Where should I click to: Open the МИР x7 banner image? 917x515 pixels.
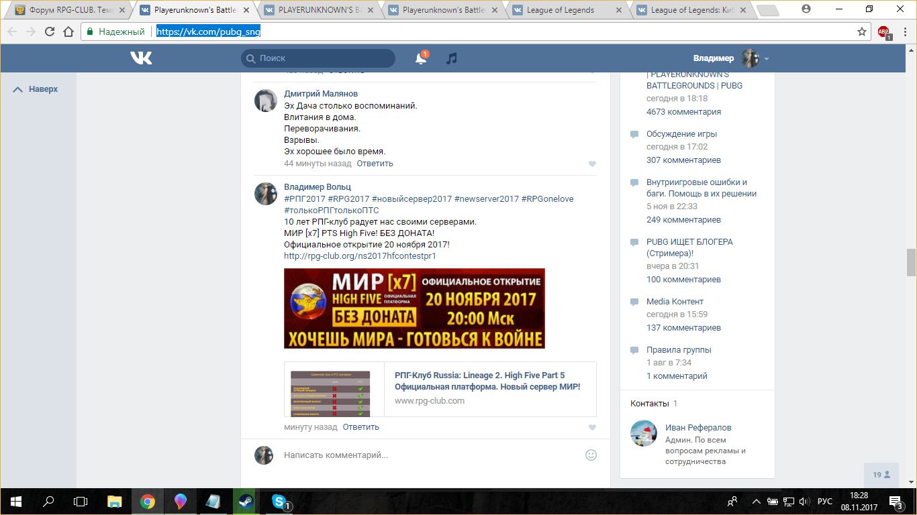coord(414,308)
